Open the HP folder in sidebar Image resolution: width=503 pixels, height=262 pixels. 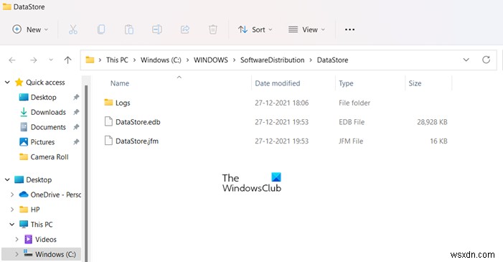click(x=35, y=210)
